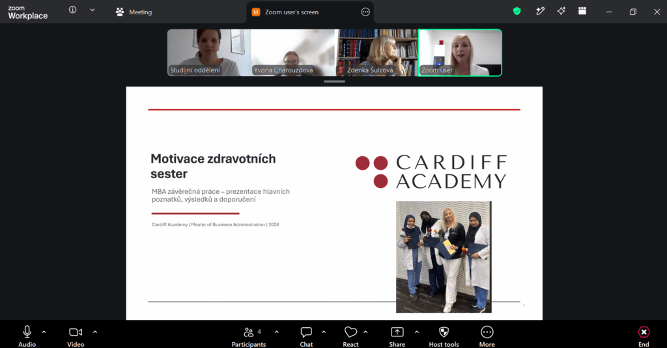667x348 pixels.
Task: Click the slide title Motivace zdravotních sester
Action: 213,166
